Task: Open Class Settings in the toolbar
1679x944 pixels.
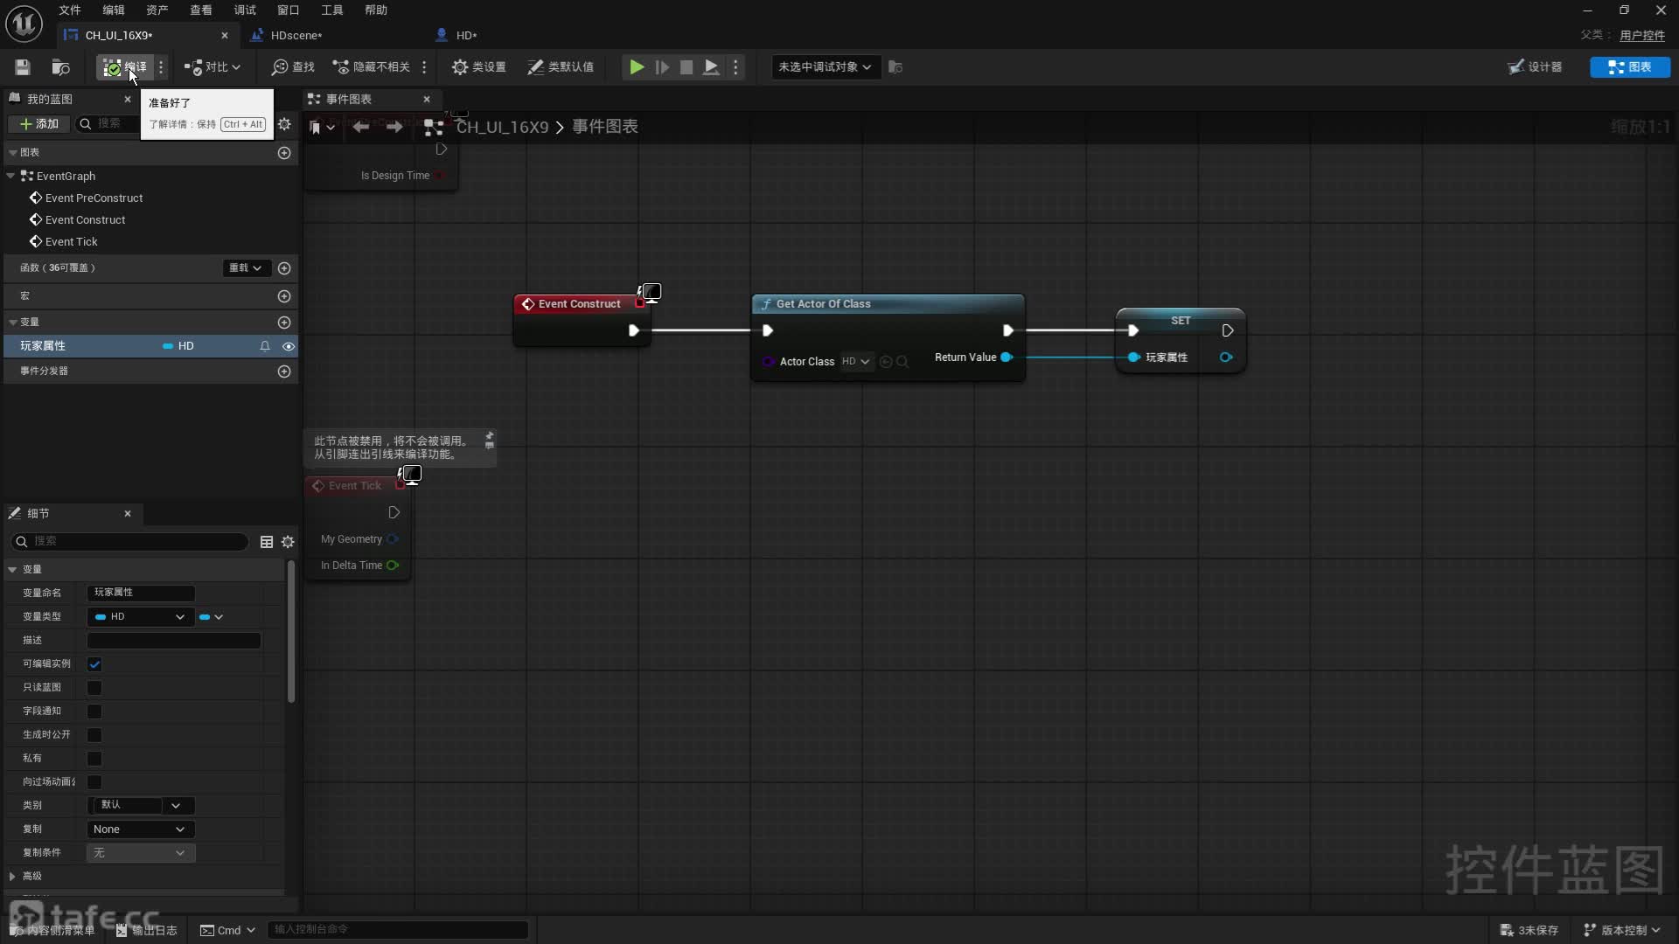Action: click(x=478, y=67)
